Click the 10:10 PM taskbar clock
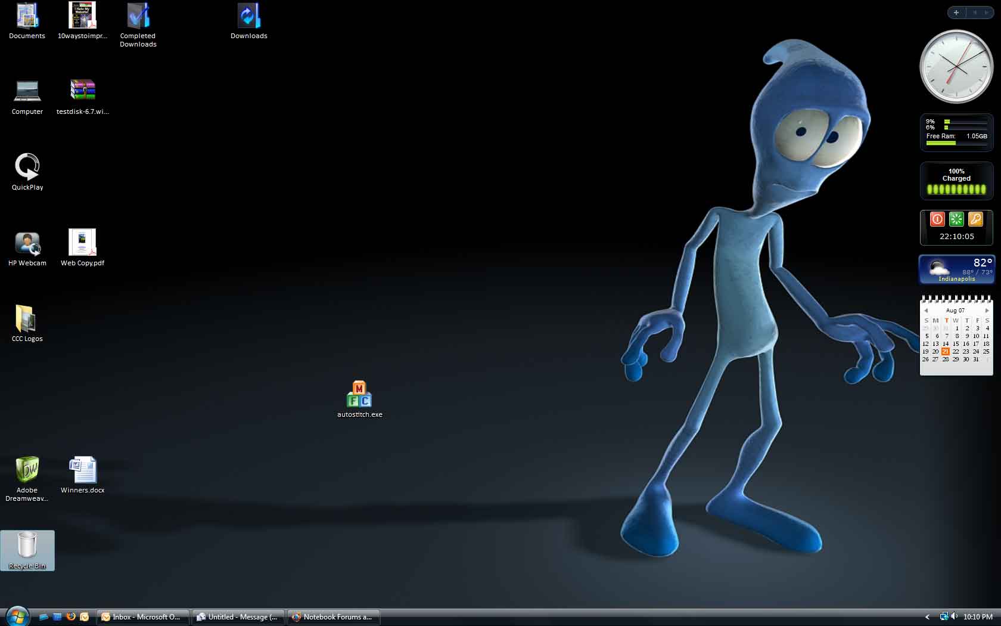1001x626 pixels. (x=978, y=617)
